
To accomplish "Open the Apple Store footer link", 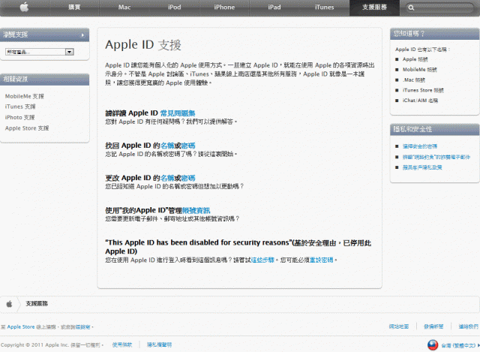I will pos(21,327).
